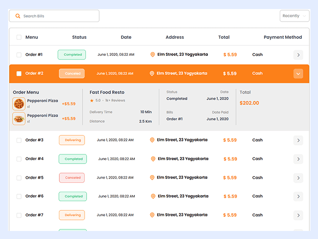Image resolution: width=318 pixels, height=239 pixels.
Task: Click the Payment Method column header
Action: pyautogui.click(x=283, y=37)
